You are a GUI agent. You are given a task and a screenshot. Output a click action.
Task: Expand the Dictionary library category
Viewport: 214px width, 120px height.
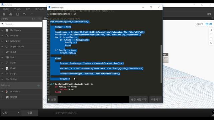point(2,30)
